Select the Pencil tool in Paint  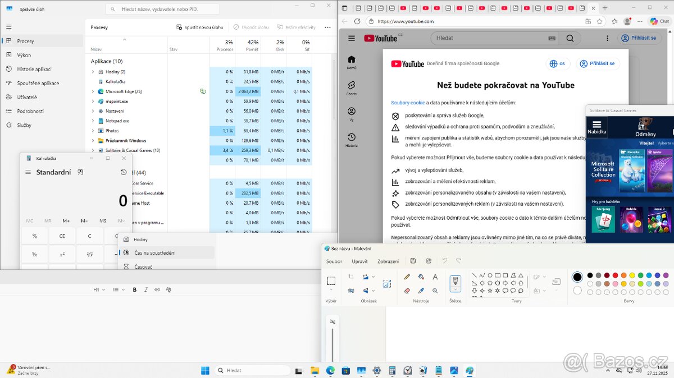coord(407,276)
